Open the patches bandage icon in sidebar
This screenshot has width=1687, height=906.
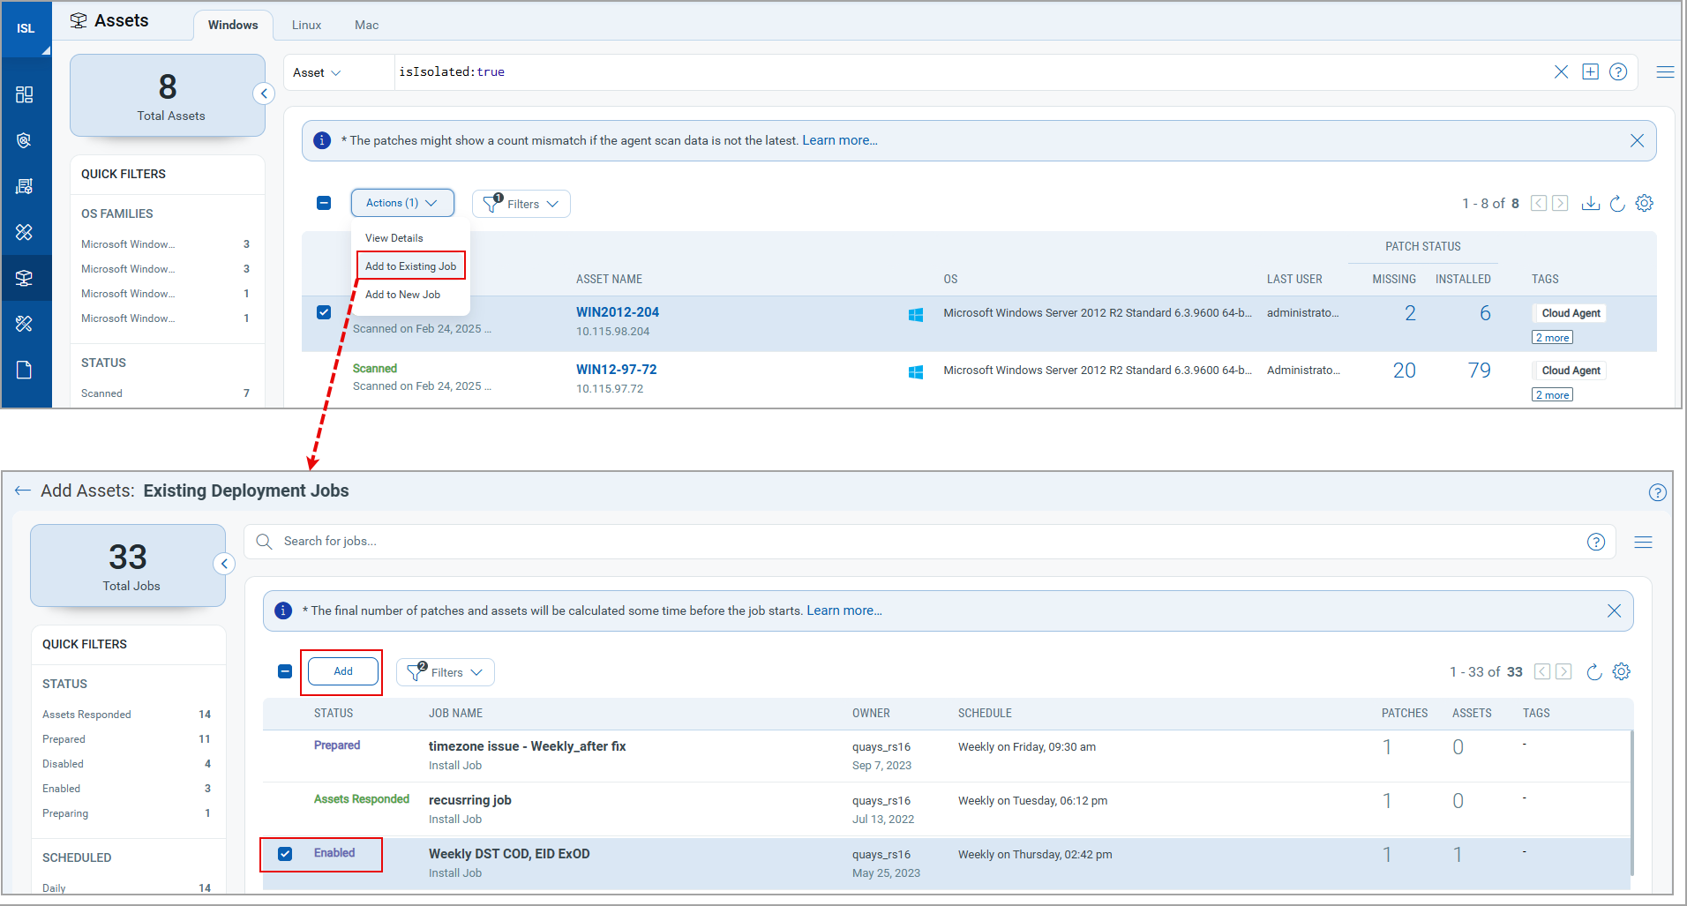[25, 232]
